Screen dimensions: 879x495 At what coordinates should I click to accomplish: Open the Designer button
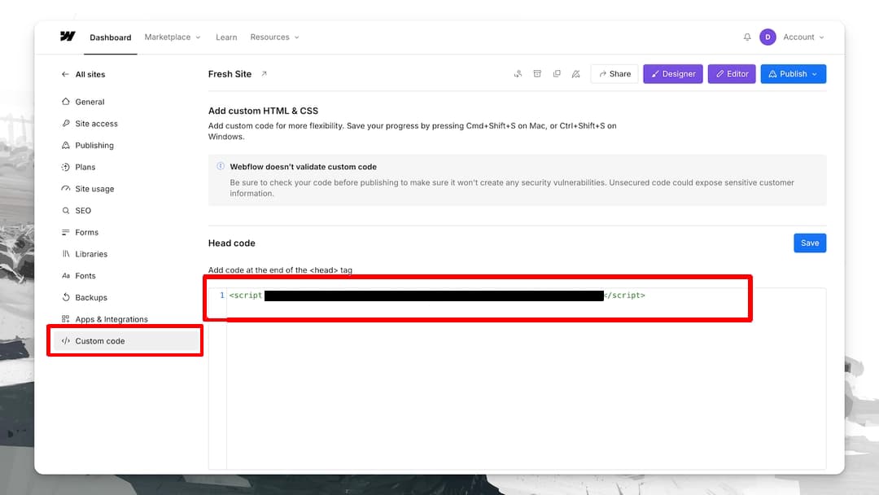click(x=672, y=74)
